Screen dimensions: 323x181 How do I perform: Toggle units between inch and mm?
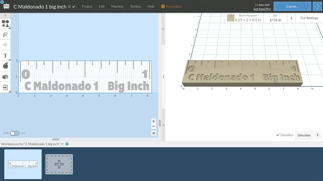point(15,133)
